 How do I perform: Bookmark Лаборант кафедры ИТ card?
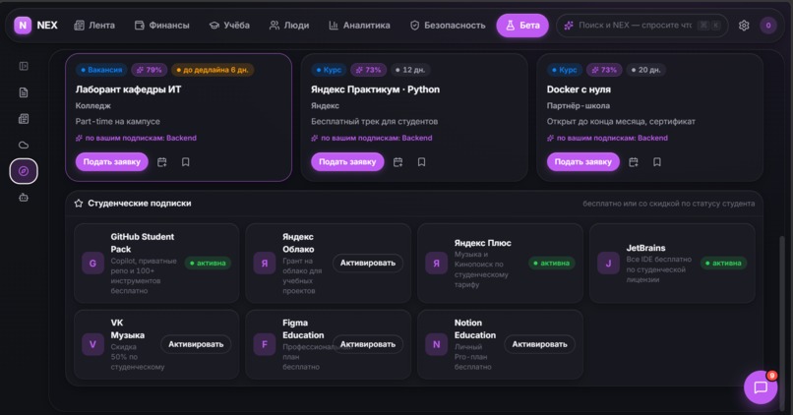coord(186,161)
